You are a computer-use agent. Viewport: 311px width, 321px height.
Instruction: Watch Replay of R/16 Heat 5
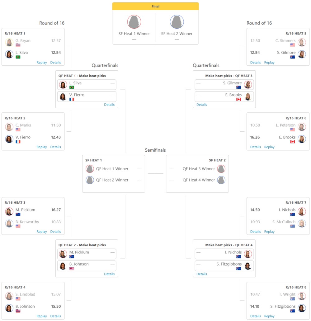[x=269, y=63]
